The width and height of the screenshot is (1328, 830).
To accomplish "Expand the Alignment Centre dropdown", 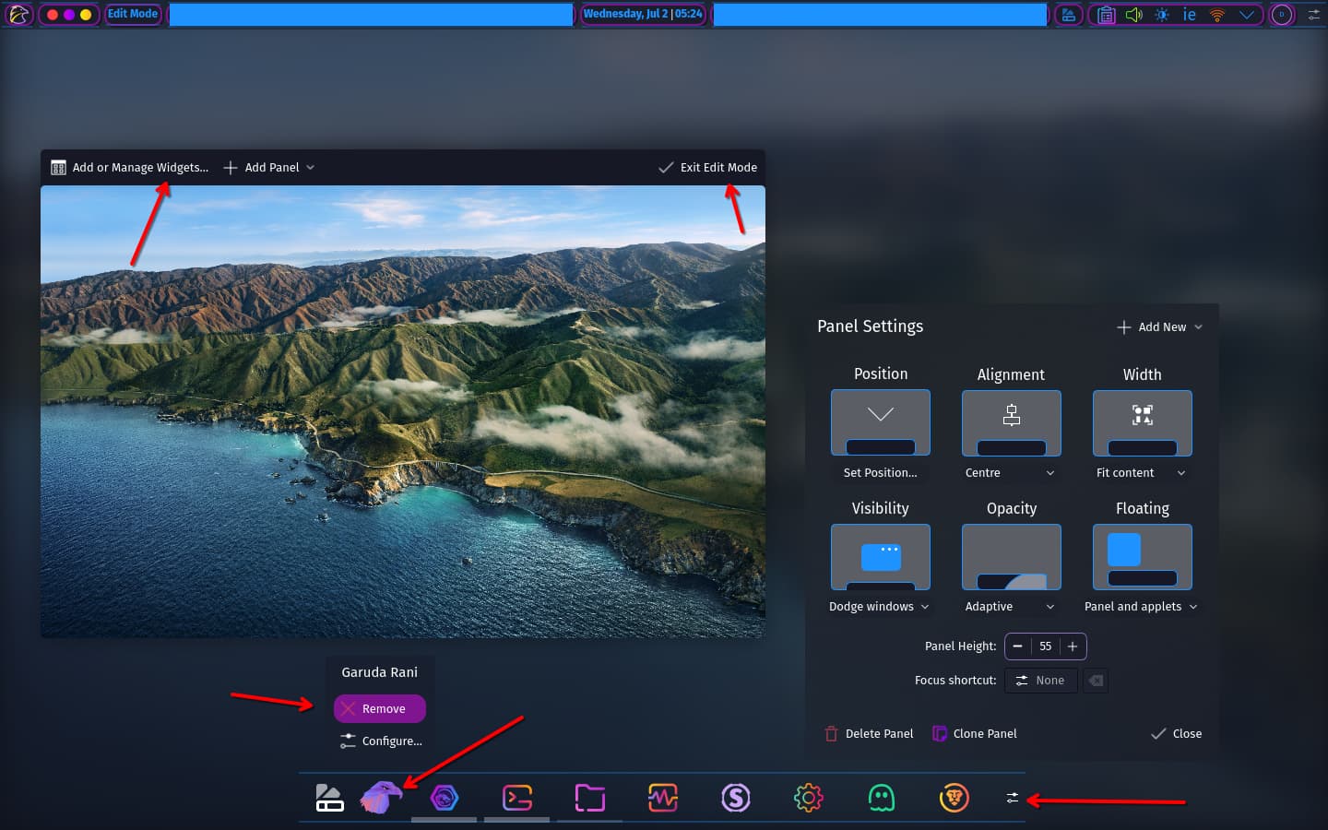I will 1011,473.
